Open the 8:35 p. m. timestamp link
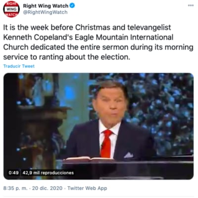The height and width of the screenshot is (198, 198). [15, 188]
